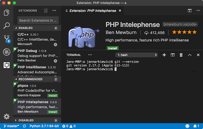
Task: Click the RECOMMENDED count badge 2
Action: click(56, 79)
